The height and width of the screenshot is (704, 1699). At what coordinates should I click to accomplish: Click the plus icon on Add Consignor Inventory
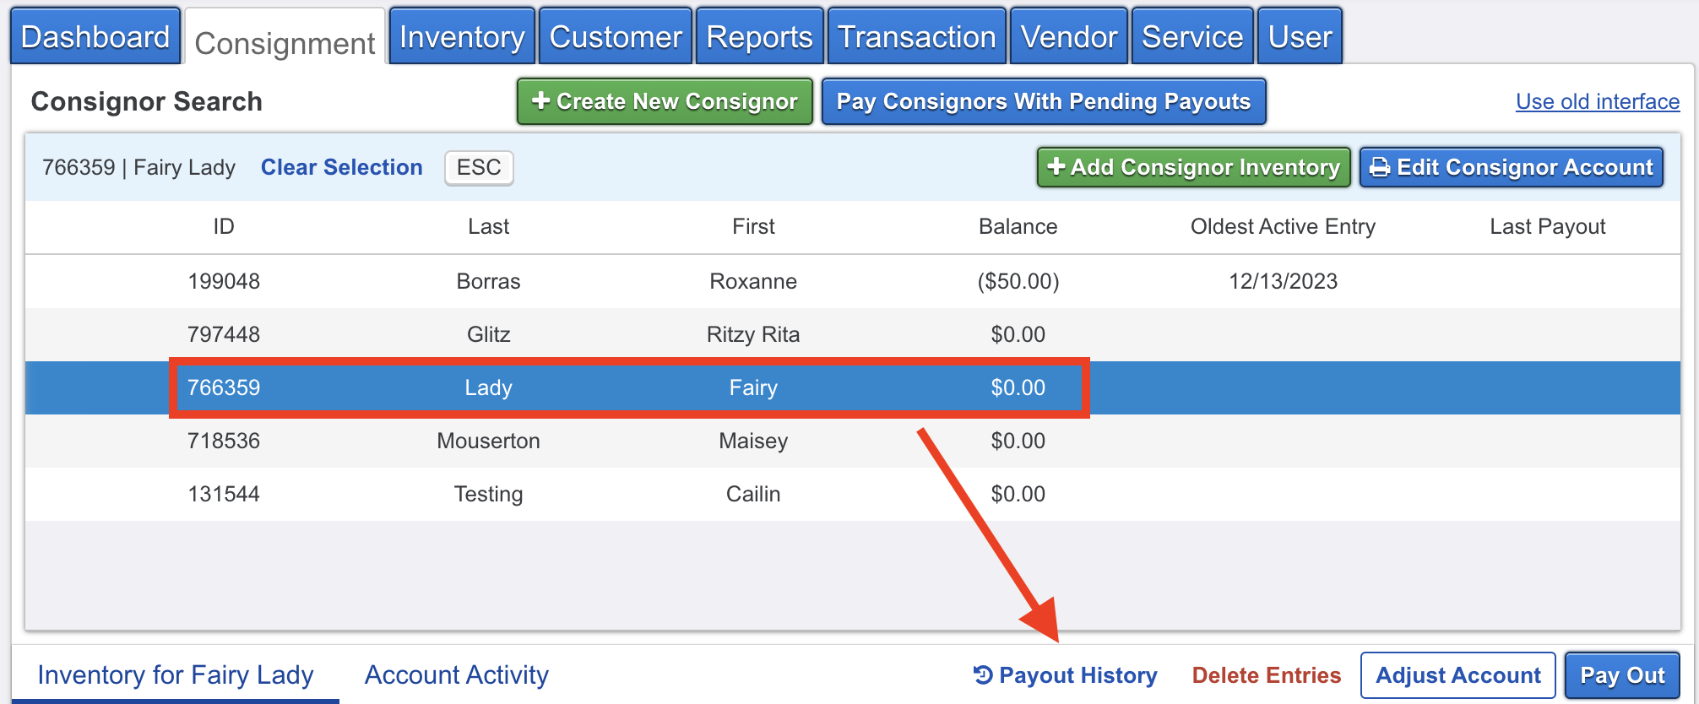pos(1056,167)
